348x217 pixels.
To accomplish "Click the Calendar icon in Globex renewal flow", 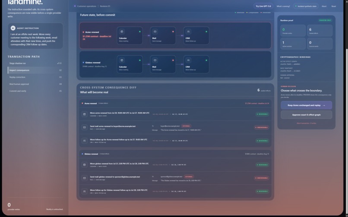I will pyautogui.click(x=122, y=60).
